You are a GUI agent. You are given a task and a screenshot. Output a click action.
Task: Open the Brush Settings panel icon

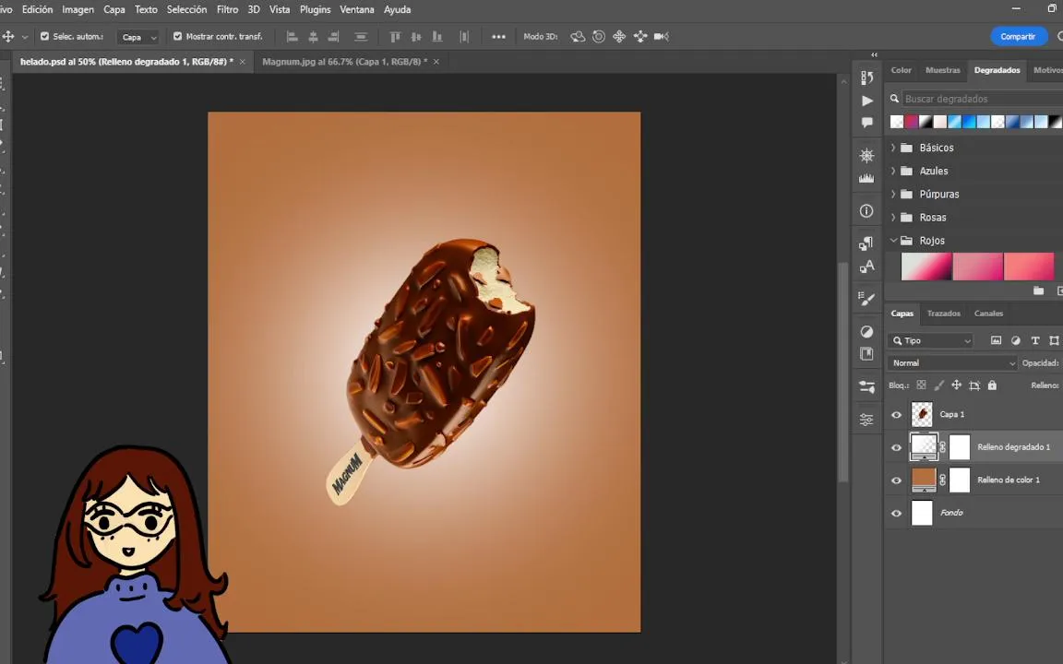(866, 299)
